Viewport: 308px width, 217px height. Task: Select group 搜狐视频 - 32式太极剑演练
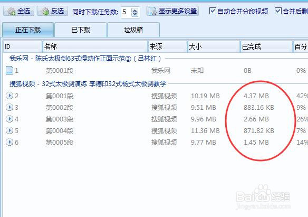[x=88, y=84]
